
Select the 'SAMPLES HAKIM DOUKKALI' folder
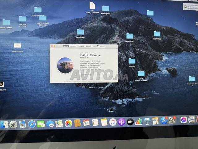click(43, 20)
